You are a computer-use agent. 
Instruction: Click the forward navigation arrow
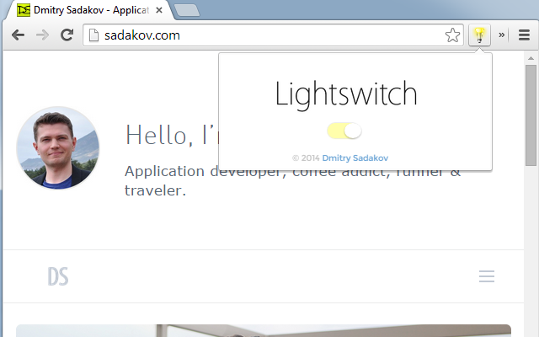tap(42, 35)
